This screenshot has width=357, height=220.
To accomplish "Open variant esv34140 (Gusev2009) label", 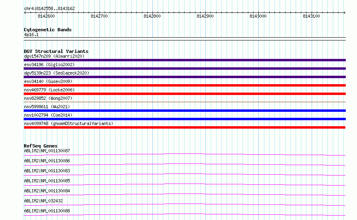I will pos(48,81).
